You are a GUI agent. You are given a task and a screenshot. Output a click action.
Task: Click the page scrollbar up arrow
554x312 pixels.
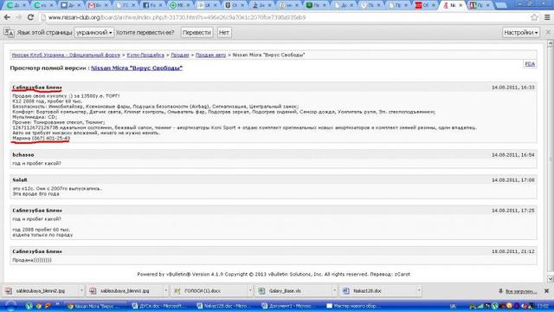pyautogui.click(x=551, y=43)
